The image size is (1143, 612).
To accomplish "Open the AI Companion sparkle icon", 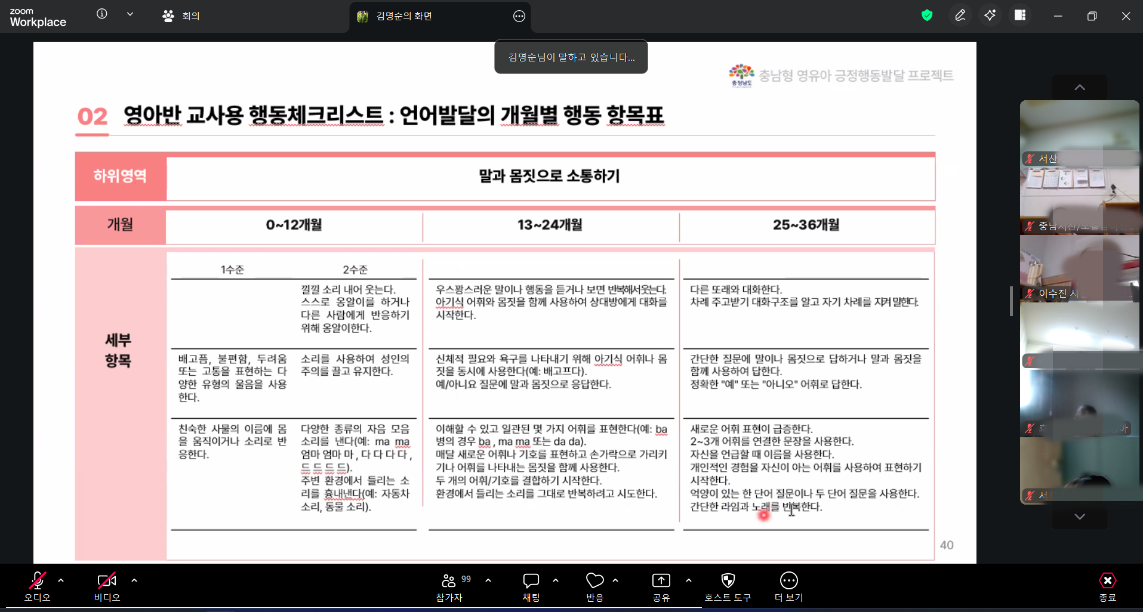I will click(990, 16).
